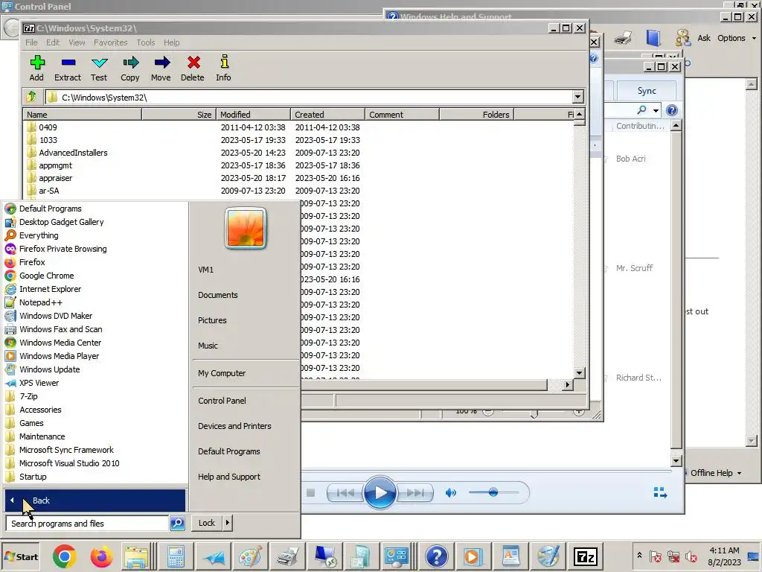Expand the Accessories folder in Start menu
The height and width of the screenshot is (572, 762).
pyautogui.click(x=40, y=410)
